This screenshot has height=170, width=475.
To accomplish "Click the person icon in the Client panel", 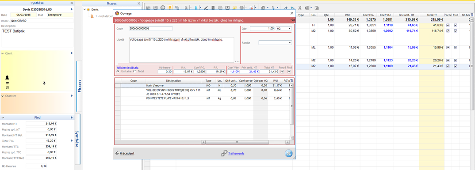I will [7, 77].
